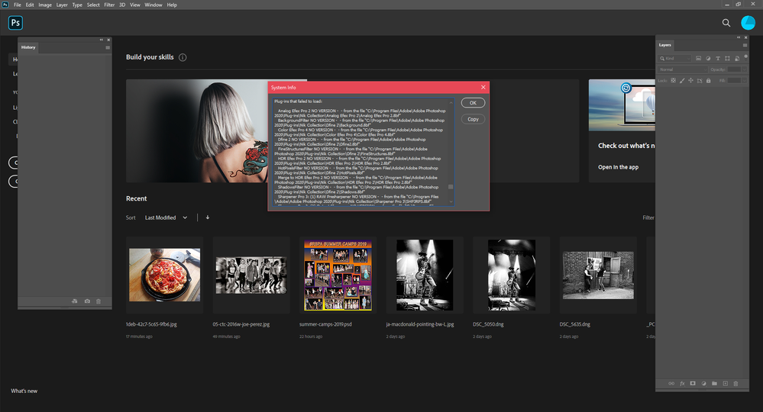Open the Fill dropdown arrow
This screenshot has height=412, width=763.
(x=744, y=81)
